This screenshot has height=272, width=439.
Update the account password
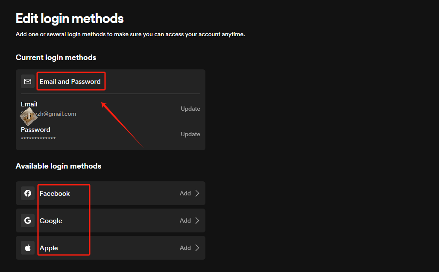tap(190, 134)
